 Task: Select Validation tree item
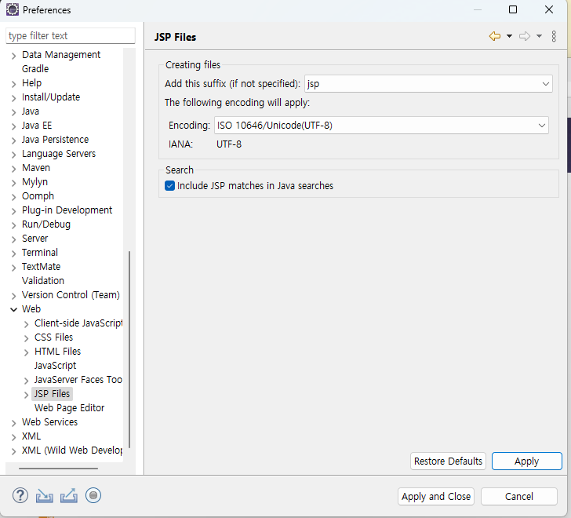point(42,281)
